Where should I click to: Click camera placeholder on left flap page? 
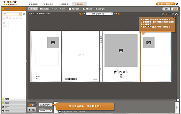pyautogui.click(x=53, y=43)
